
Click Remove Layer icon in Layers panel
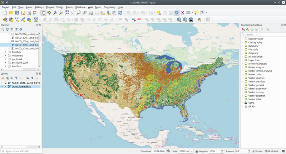point(36,78)
